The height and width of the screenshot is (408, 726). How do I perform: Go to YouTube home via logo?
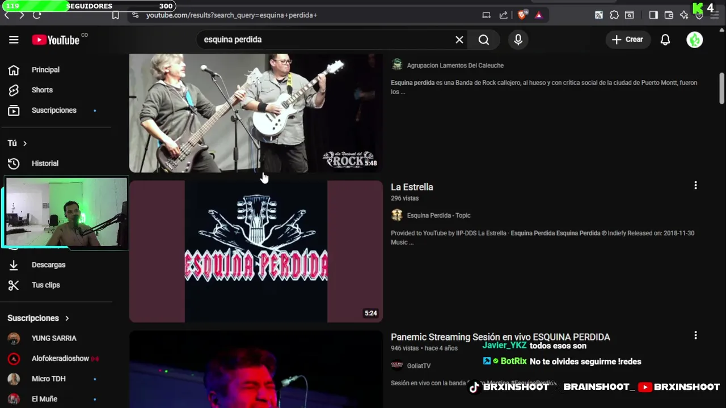point(55,40)
